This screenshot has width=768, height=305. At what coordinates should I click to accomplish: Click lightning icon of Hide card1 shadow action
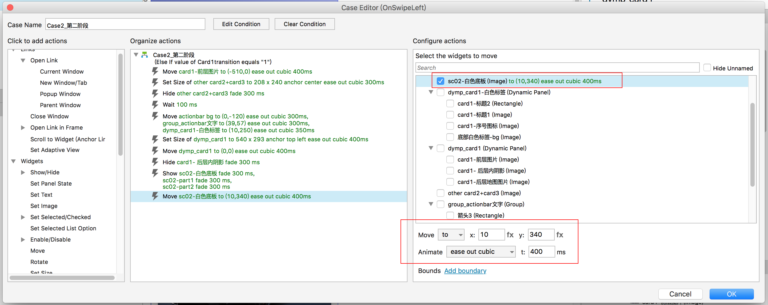[x=155, y=162]
